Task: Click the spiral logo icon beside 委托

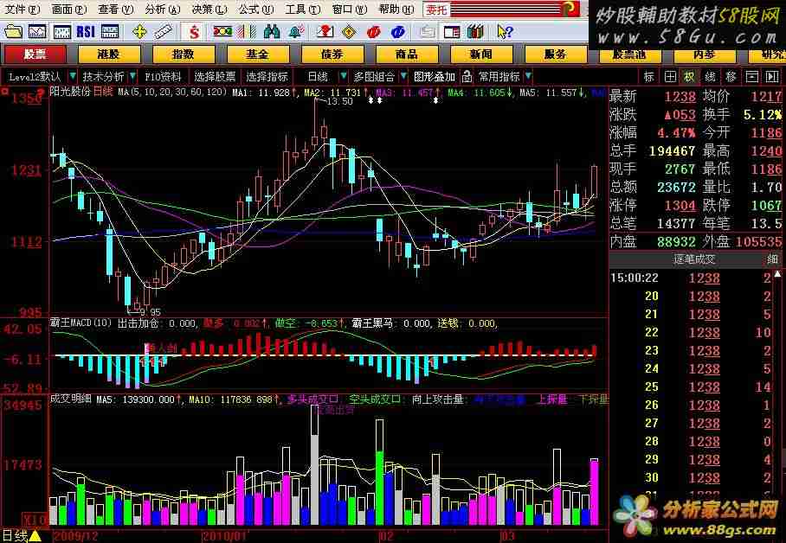Action: (570, 8)
